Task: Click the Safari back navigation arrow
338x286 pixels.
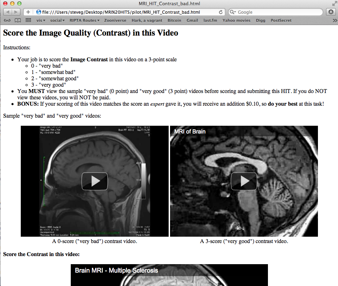Action: [x=8, y=12]
